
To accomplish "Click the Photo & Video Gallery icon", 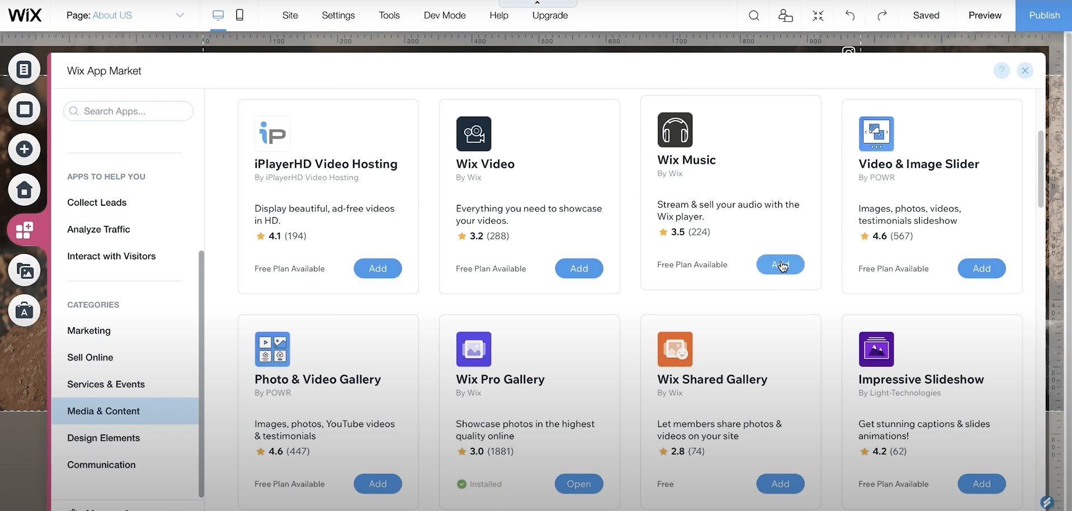I will coord(272,349).
